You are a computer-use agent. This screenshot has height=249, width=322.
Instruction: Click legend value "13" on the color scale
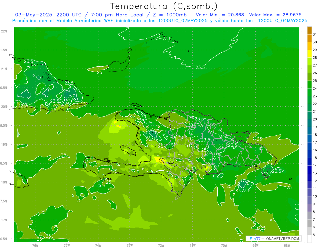[315, 173]
